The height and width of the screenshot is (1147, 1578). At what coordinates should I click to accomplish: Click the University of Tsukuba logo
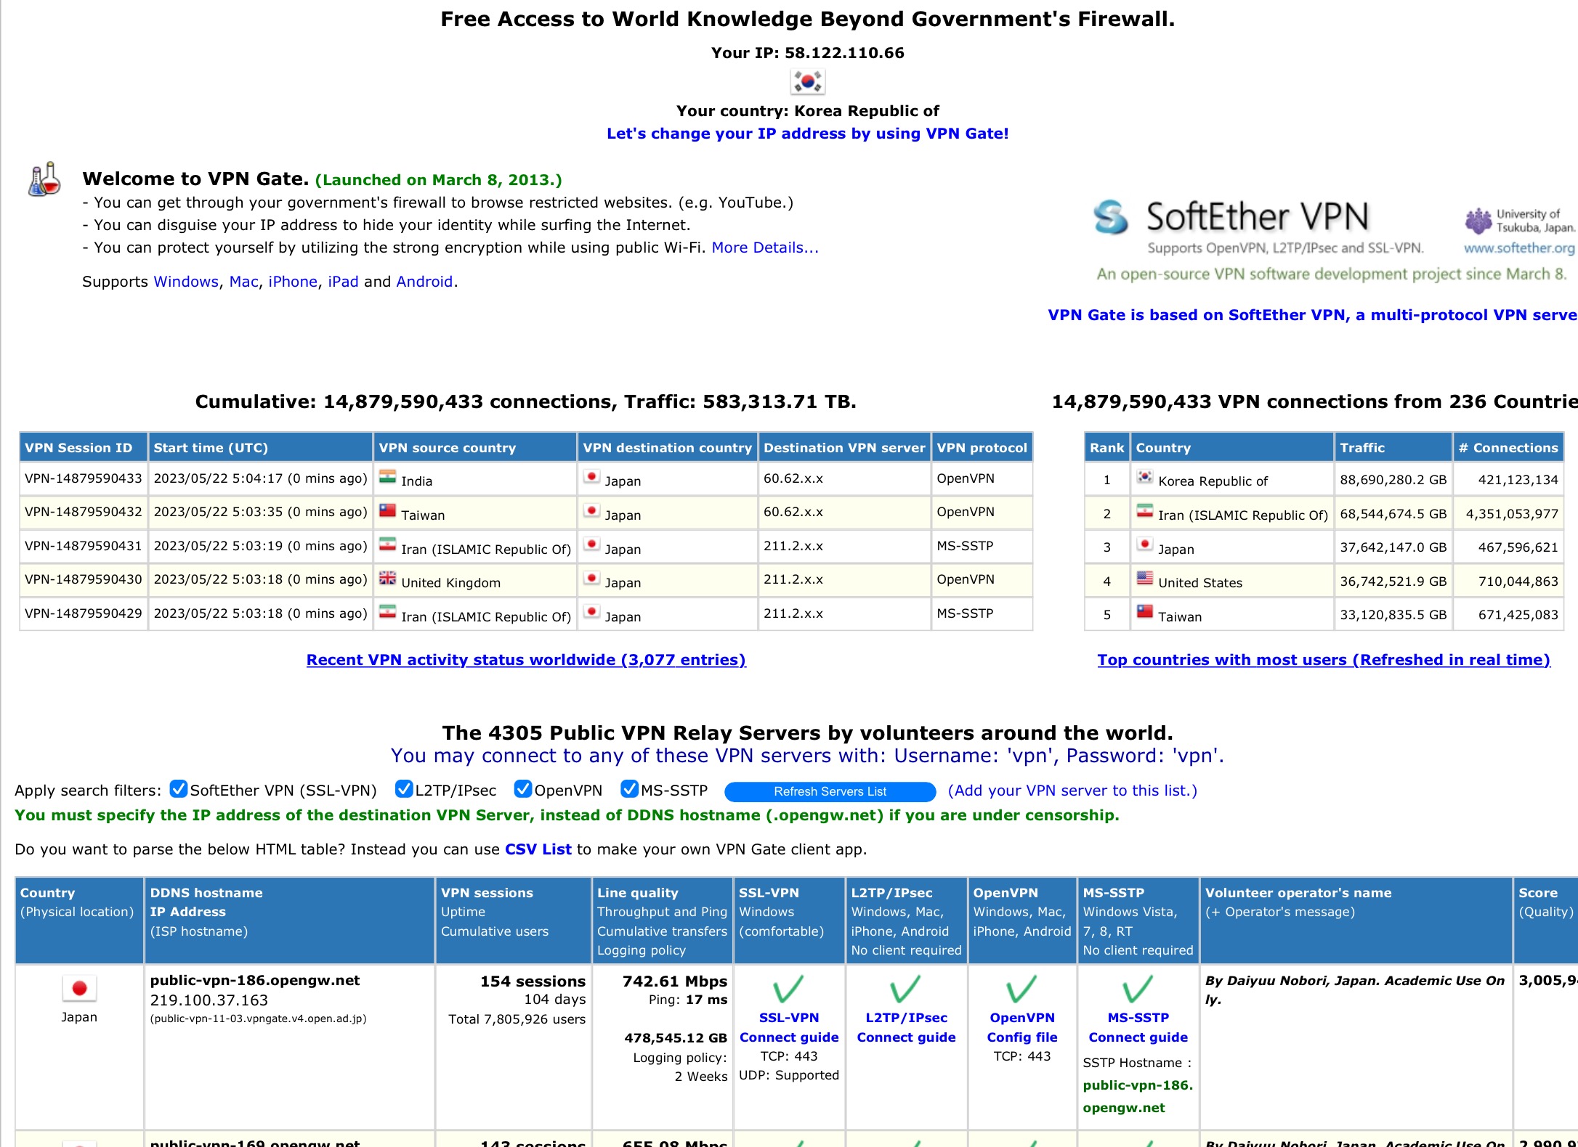(x=1520, y=221)
